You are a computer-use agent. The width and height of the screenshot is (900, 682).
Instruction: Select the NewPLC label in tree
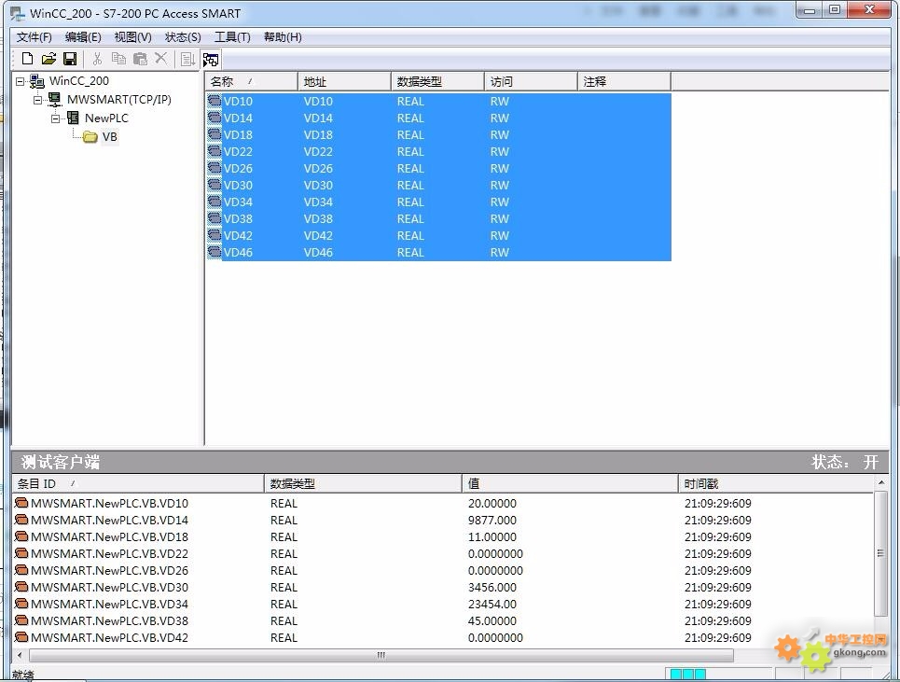point(106,118)
